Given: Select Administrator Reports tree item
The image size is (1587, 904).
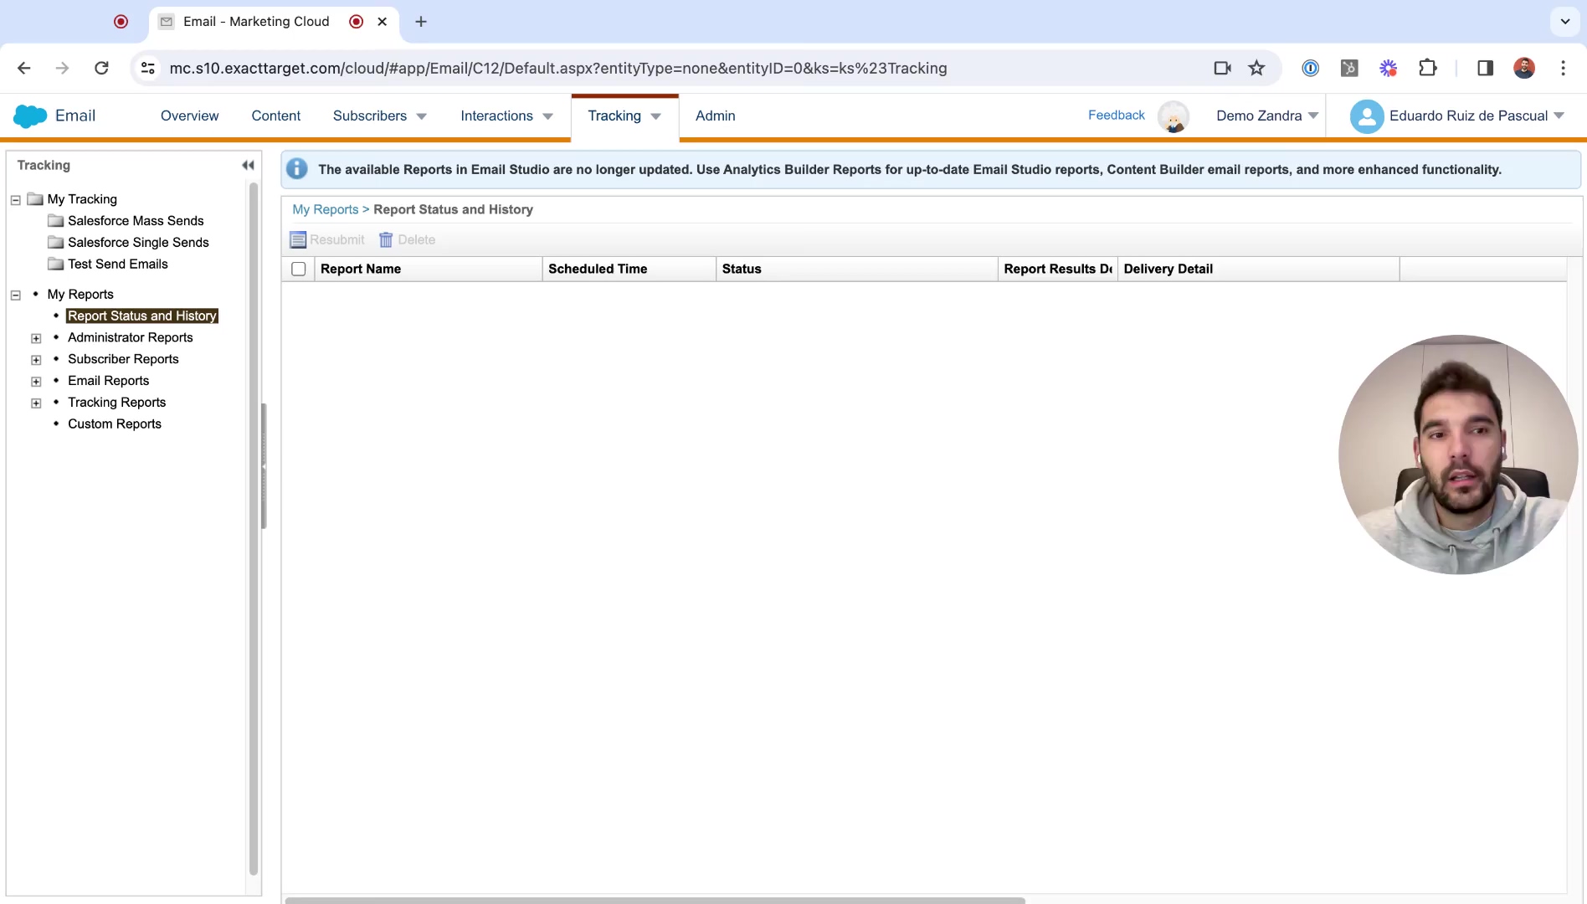Looking at the screenshot, I should point(131,338).
